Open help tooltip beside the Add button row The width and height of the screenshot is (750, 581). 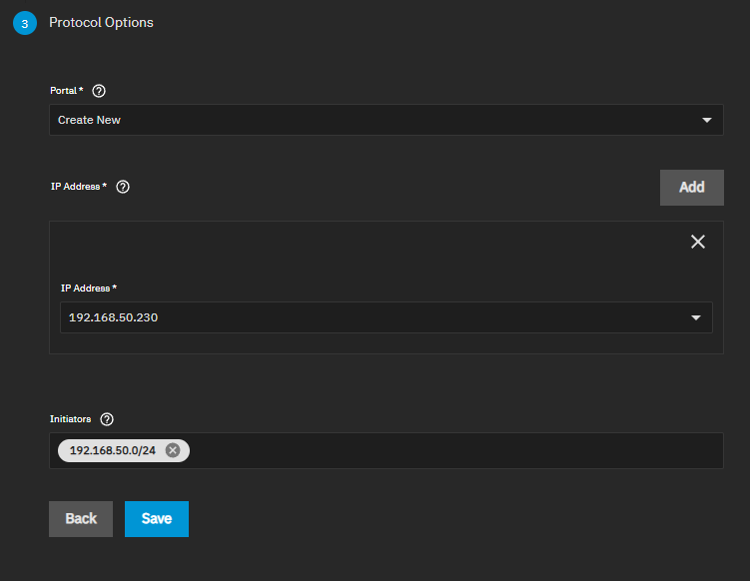click(x=123, y=187)
